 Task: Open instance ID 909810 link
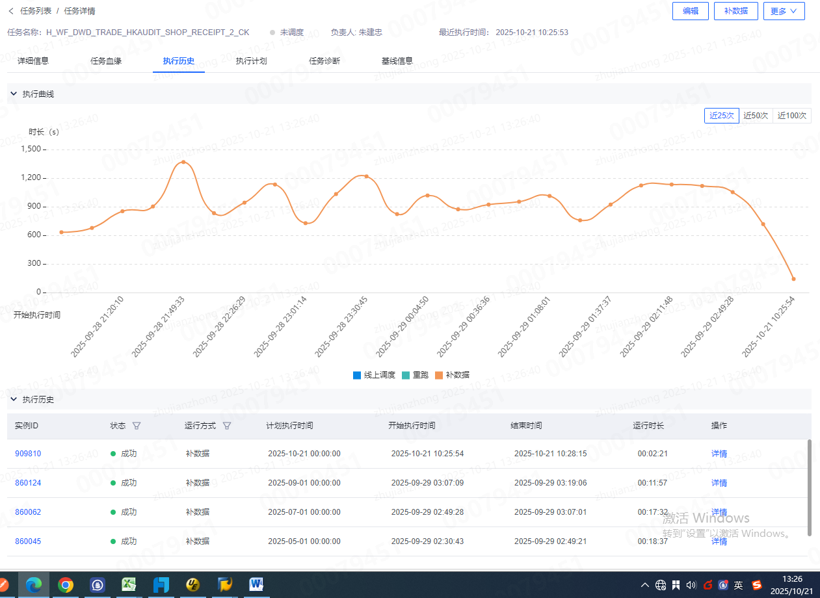tap(28, 454)
